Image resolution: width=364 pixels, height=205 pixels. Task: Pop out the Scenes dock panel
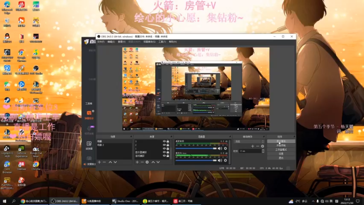coord(131,137)
